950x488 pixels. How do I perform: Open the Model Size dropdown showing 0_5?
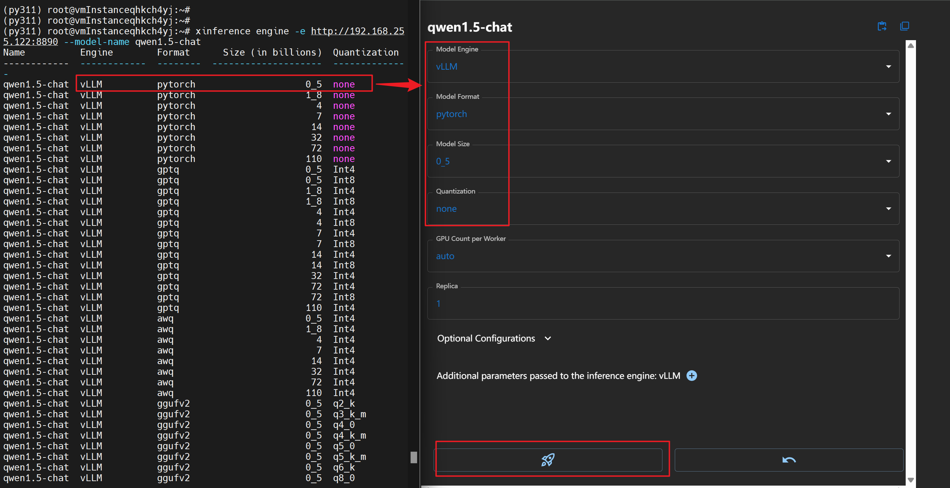pos(663,161)
